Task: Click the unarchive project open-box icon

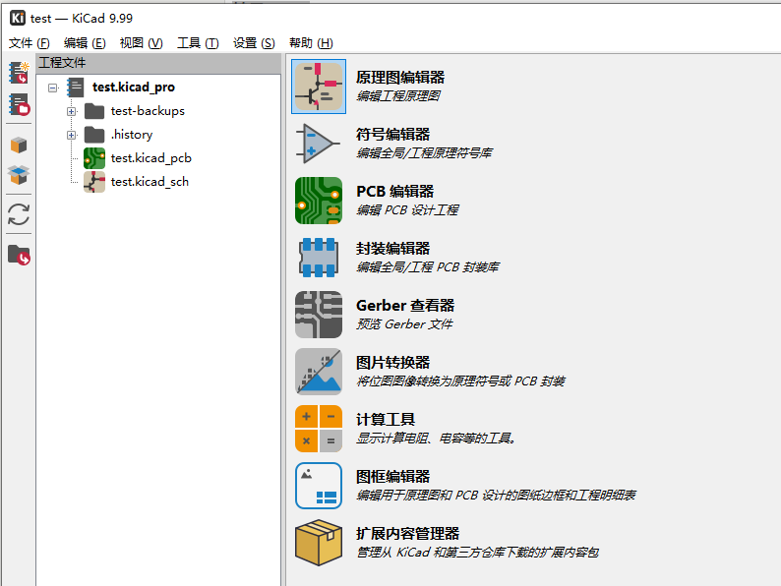Action: [19, 175]
